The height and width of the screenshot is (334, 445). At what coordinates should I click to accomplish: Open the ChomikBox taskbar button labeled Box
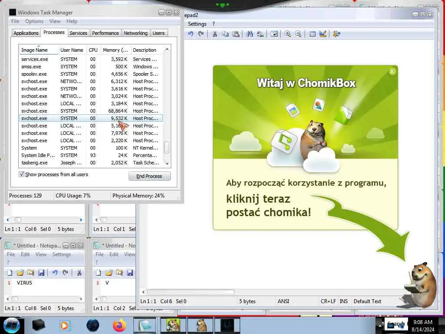[173, 325]
